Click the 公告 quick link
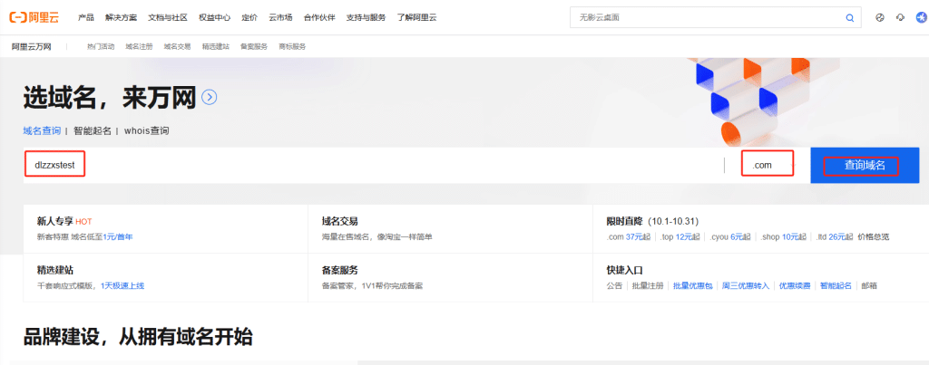This screenshot has height=365, width=929. click(614, 285)
